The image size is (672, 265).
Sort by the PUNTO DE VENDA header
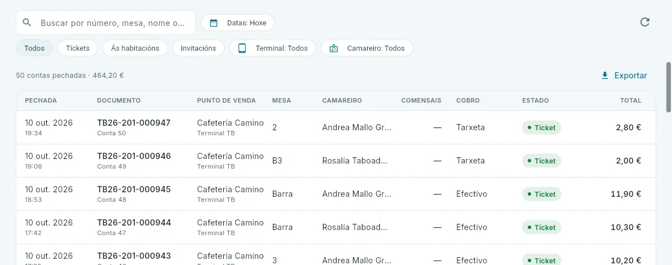click(226, 100)
